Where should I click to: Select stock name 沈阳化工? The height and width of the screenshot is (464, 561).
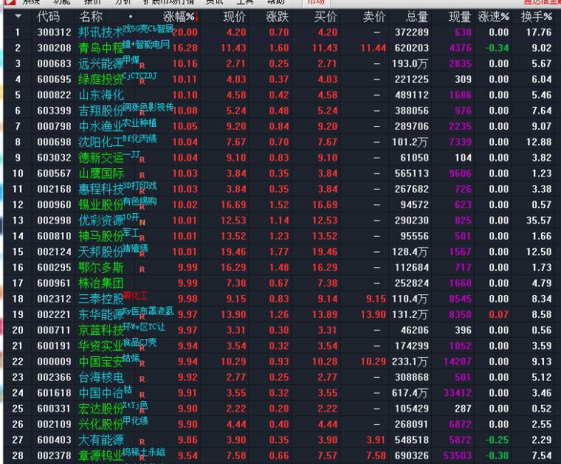click(x=101, y=142)
